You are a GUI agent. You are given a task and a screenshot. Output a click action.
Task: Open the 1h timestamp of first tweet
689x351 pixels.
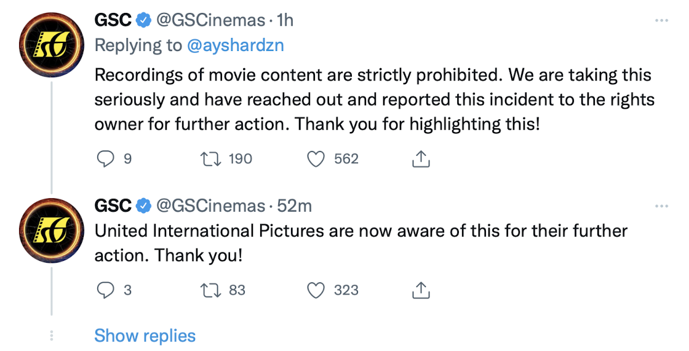[285, 20]
